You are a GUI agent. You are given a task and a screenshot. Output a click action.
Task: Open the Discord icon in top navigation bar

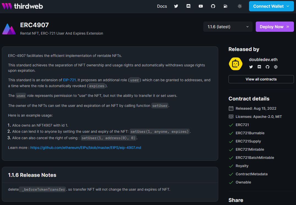pos(188,6)
